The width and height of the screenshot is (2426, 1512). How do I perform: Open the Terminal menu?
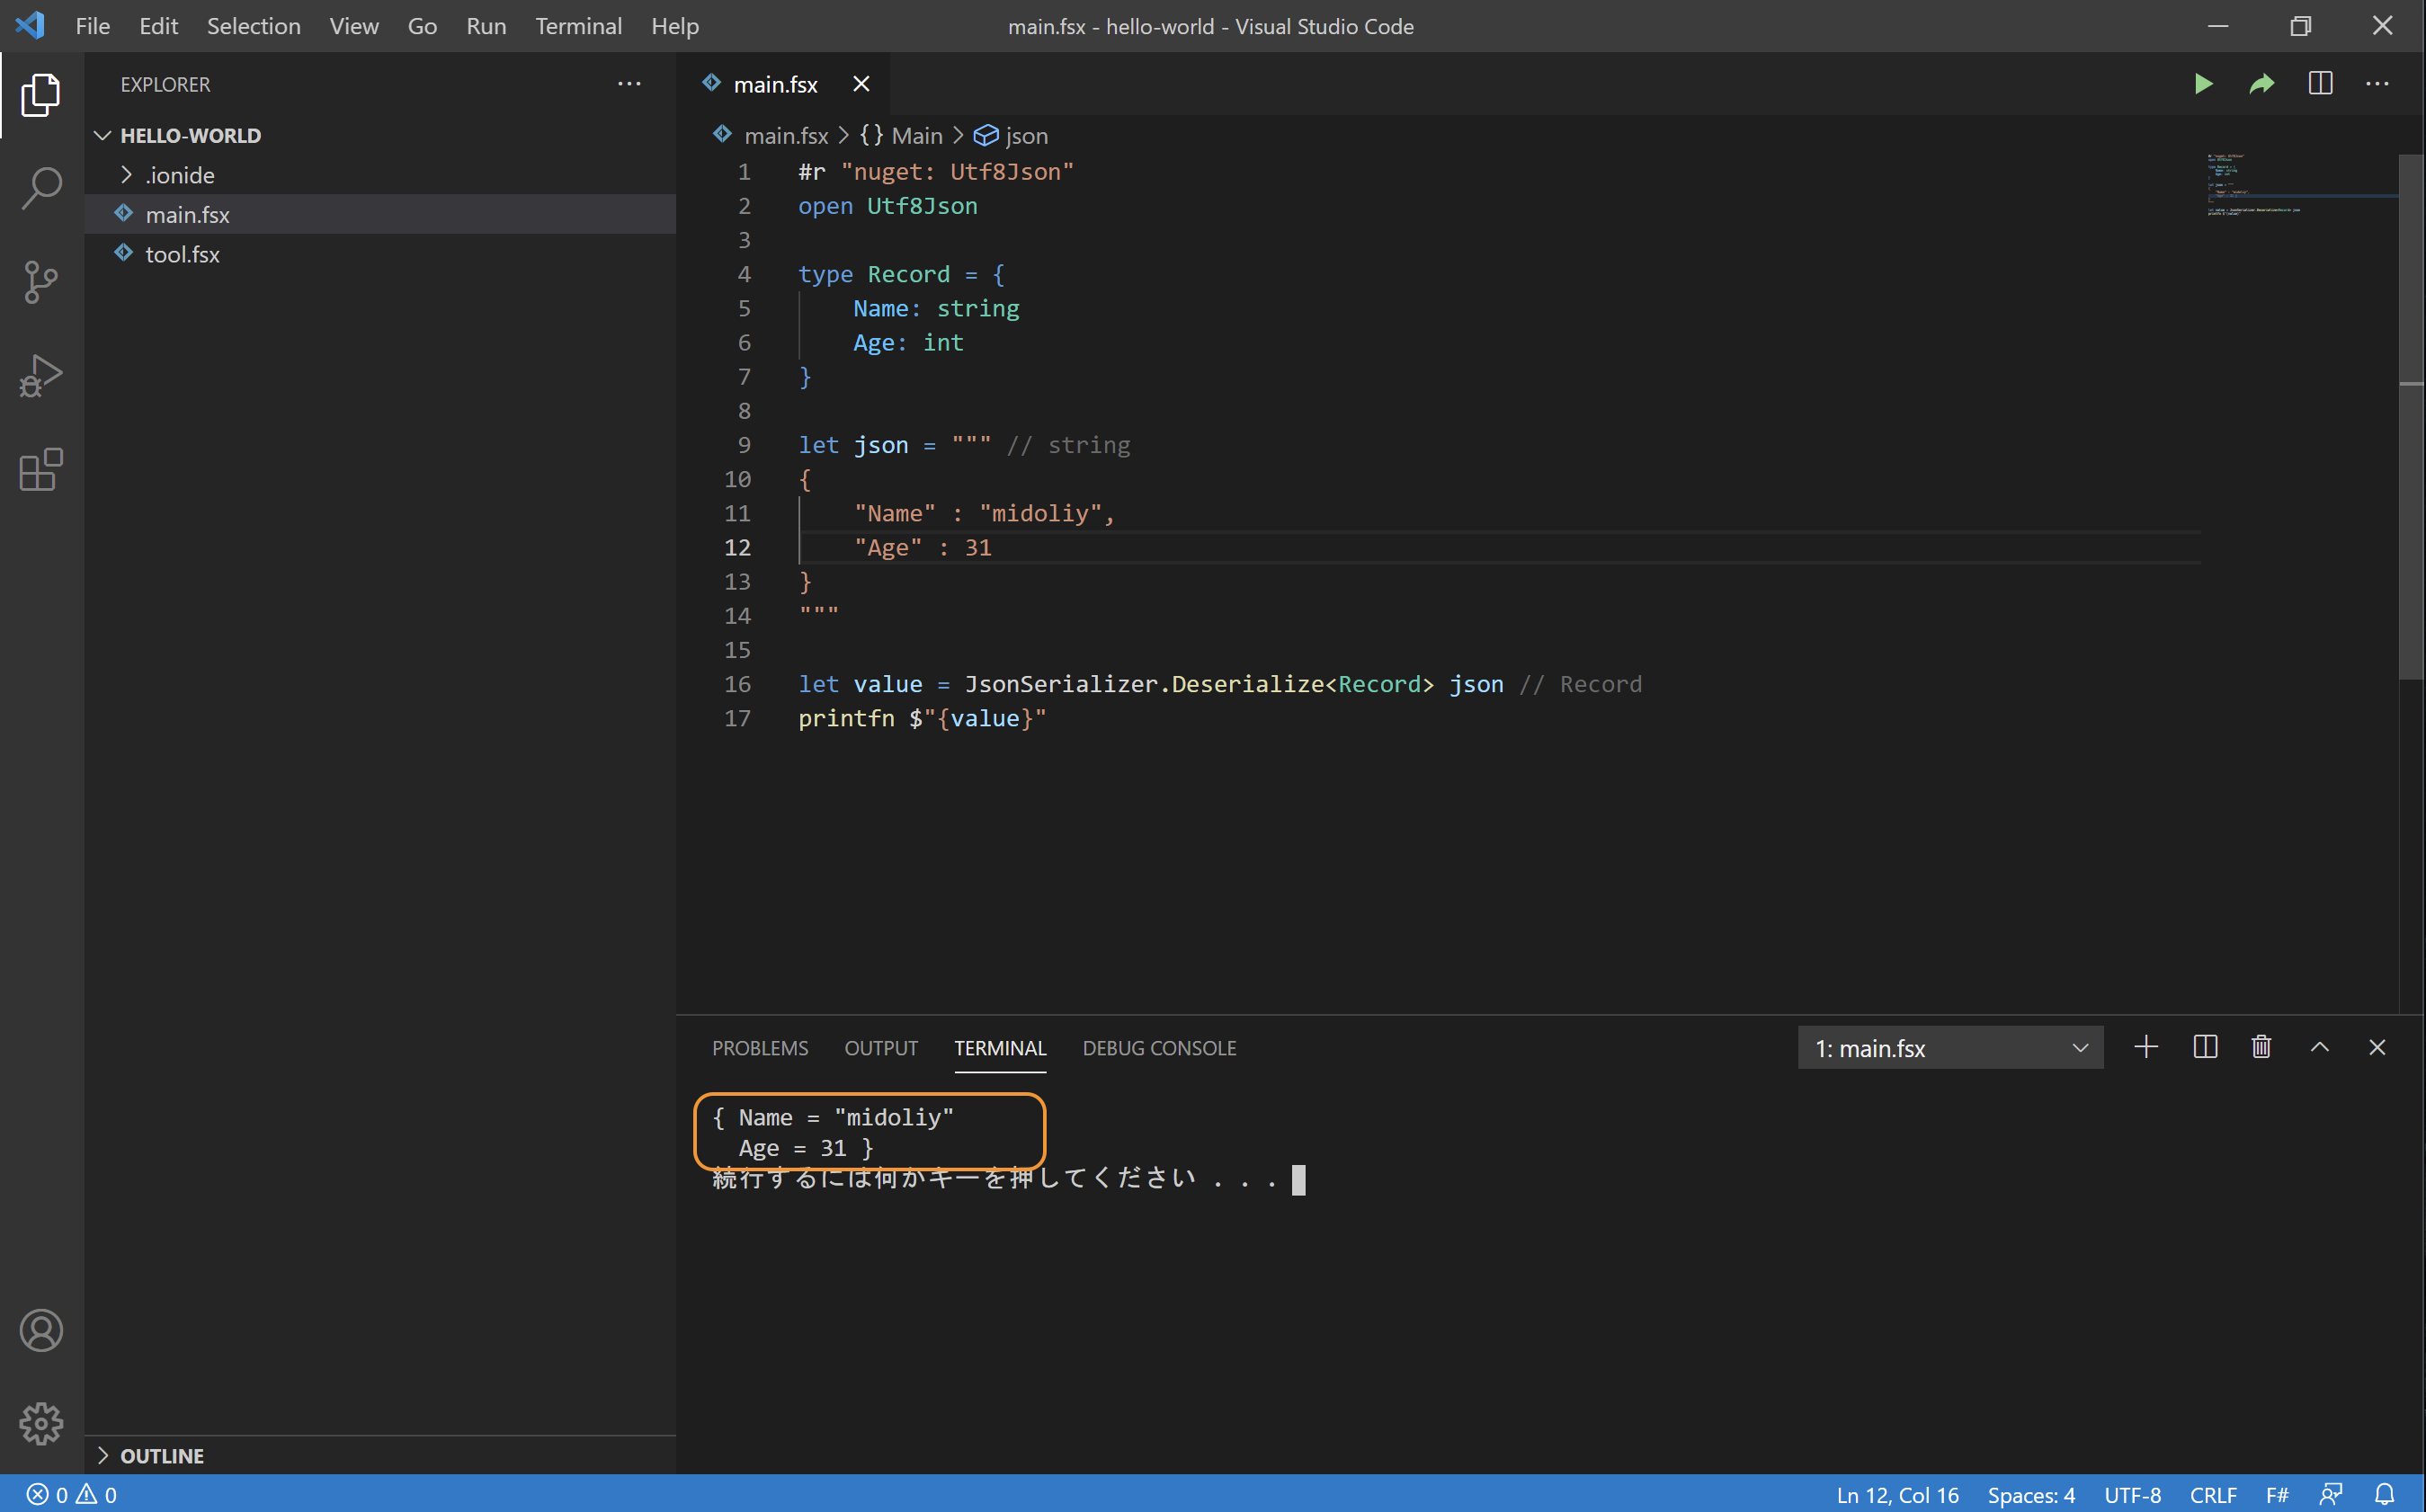tap(578, 26)
